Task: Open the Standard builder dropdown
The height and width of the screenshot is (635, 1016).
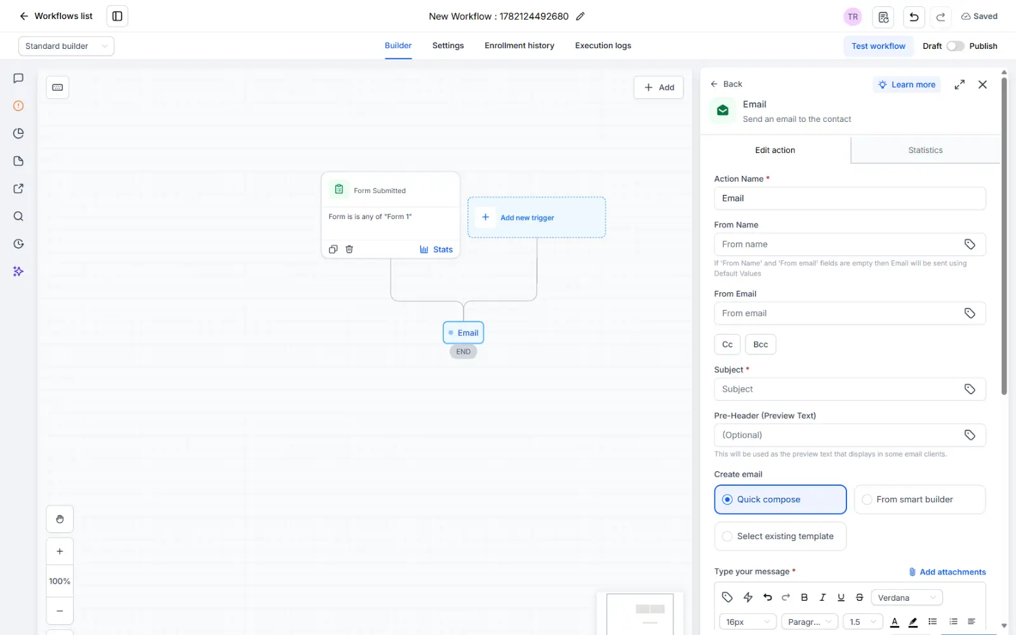Action: [x=66, y=46]
